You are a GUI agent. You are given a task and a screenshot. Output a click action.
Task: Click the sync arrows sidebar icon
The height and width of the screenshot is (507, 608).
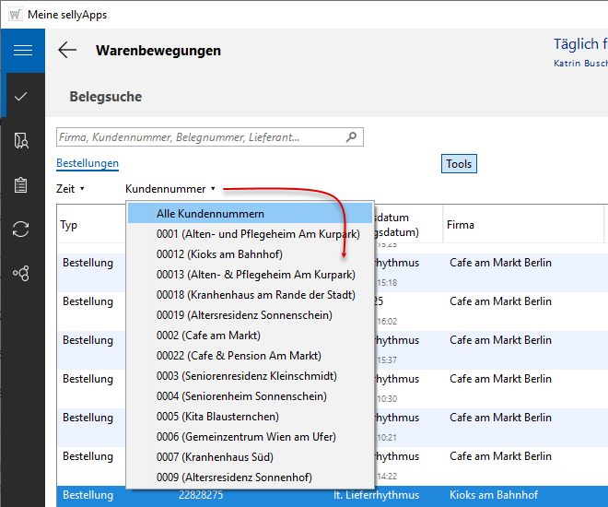[21, 229]
